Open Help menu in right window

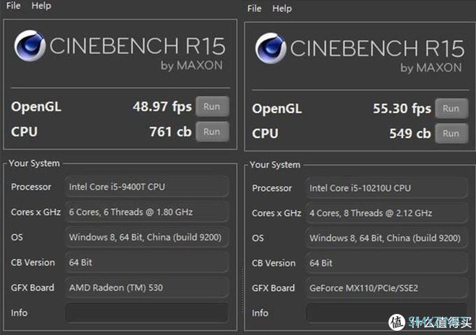point(282,8)
